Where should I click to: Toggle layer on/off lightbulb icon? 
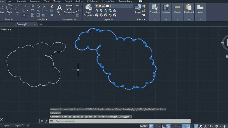coord(96,6)
